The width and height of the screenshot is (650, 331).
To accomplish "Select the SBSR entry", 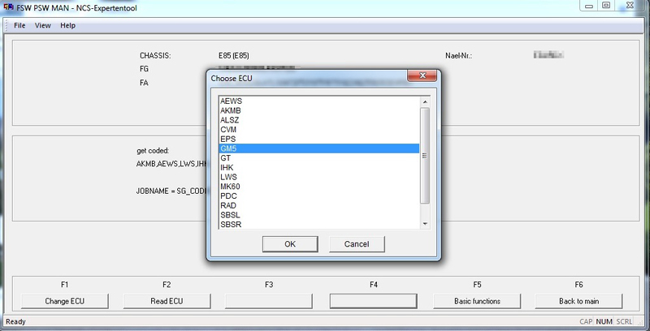I will tap(231, 224).
